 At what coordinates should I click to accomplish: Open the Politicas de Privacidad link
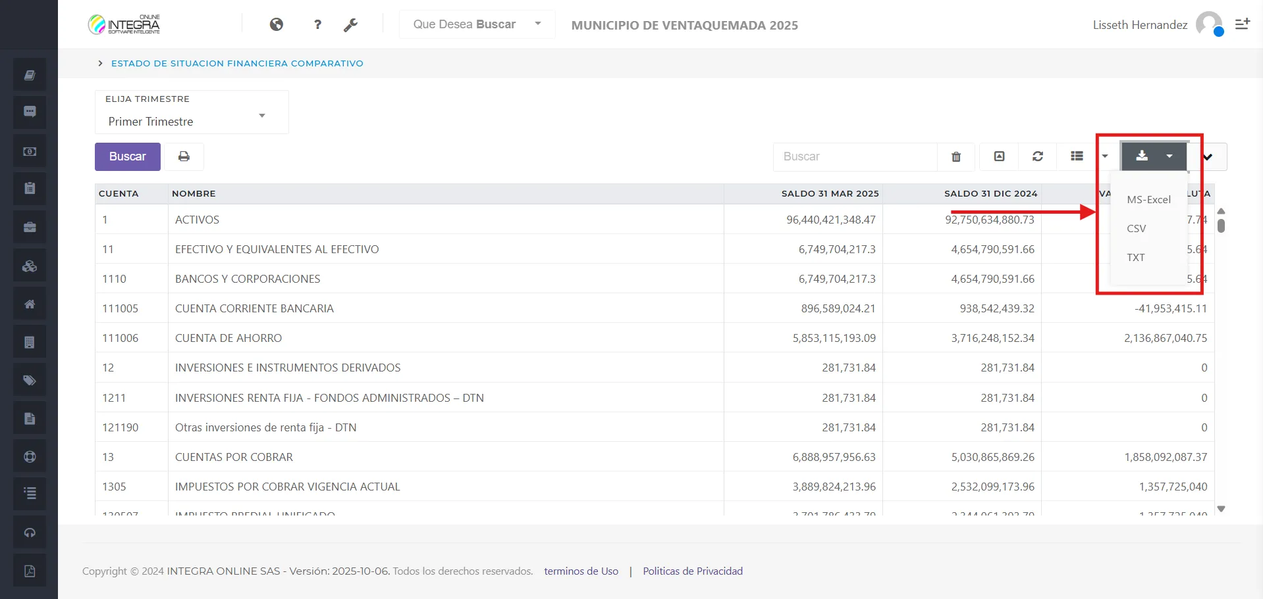(692, 571)
